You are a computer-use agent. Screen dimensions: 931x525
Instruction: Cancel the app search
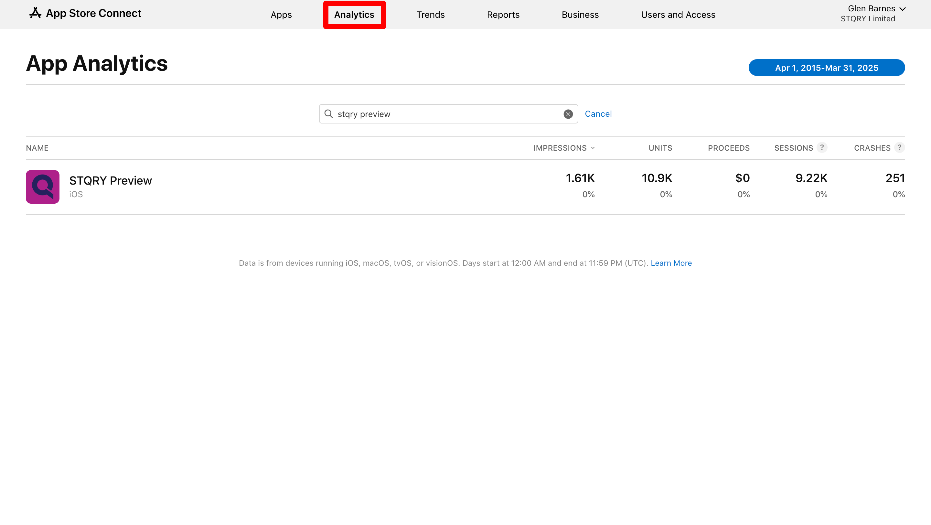(x=598, y=114)
